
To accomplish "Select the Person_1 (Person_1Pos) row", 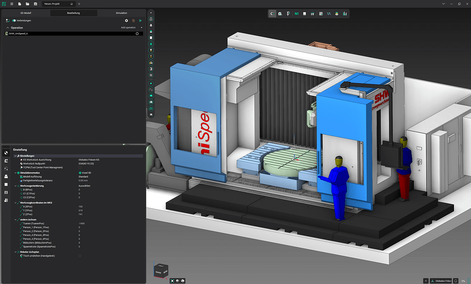I will (x=78, y=228).
